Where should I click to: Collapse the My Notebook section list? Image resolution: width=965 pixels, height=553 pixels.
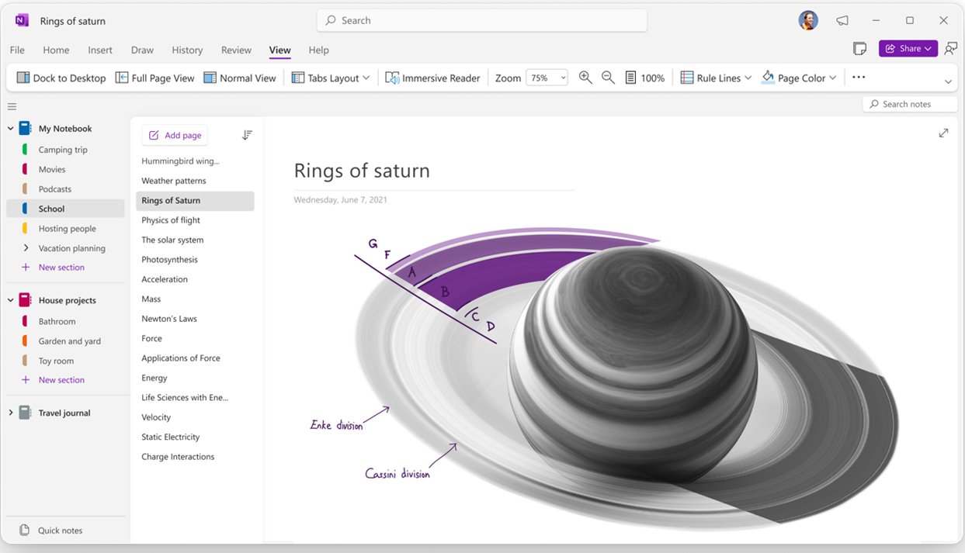pyautogui.click(x=10, y=128)
